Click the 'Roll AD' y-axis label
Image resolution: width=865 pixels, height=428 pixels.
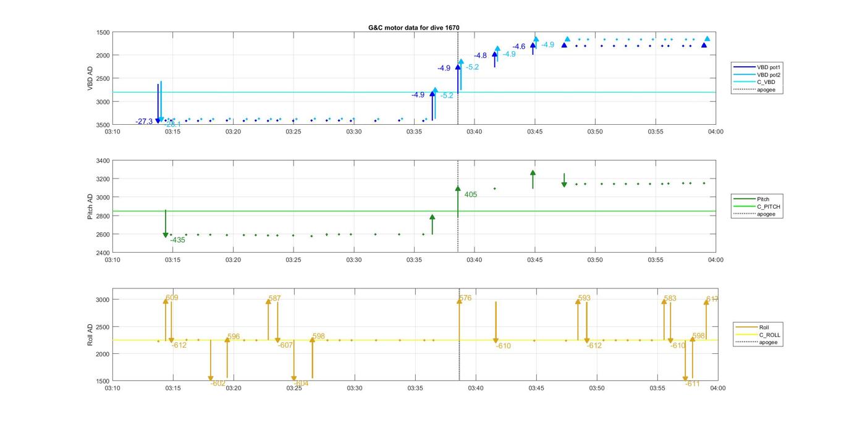click(x=90, y=334)
